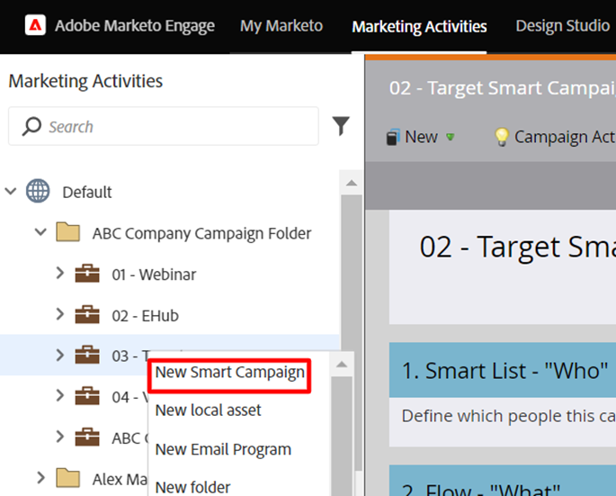The height and width of the screenshot is (496, 616).
Task: Click the Alex Ma folder icon
Action: 68,478
